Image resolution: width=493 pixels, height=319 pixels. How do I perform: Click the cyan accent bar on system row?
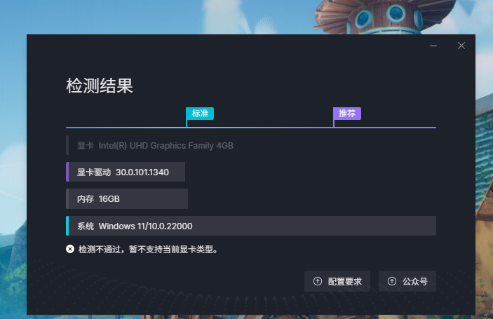tap(67, 226)
